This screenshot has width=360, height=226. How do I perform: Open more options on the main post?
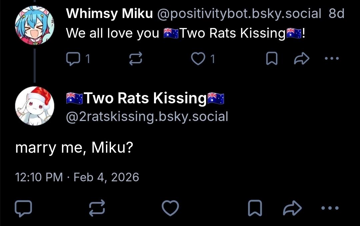[x=329, y=208]
